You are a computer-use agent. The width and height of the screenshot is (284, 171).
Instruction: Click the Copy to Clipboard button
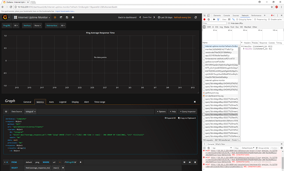click(x=187, y=118)
